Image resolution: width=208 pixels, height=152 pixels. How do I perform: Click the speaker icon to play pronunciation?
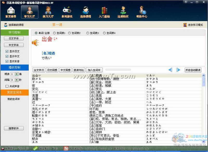coord(35,43)
